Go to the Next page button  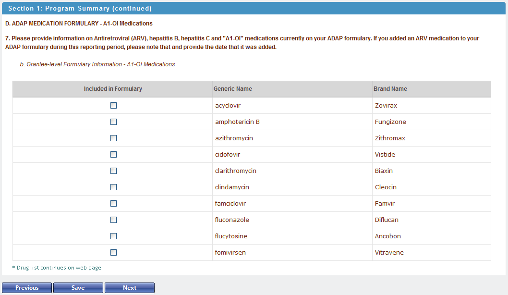tap(130, 288)
